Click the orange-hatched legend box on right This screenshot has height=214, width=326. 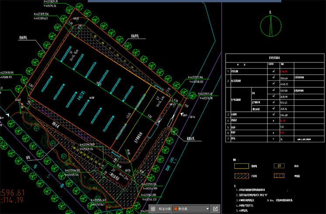point(279,176)
